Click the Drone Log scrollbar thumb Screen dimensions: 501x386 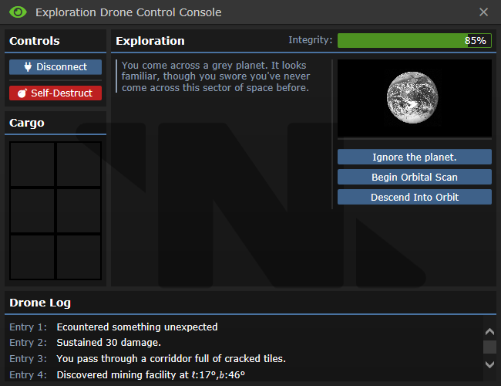pos(489,347)
